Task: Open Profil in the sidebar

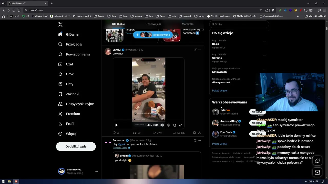Action: 66,124
